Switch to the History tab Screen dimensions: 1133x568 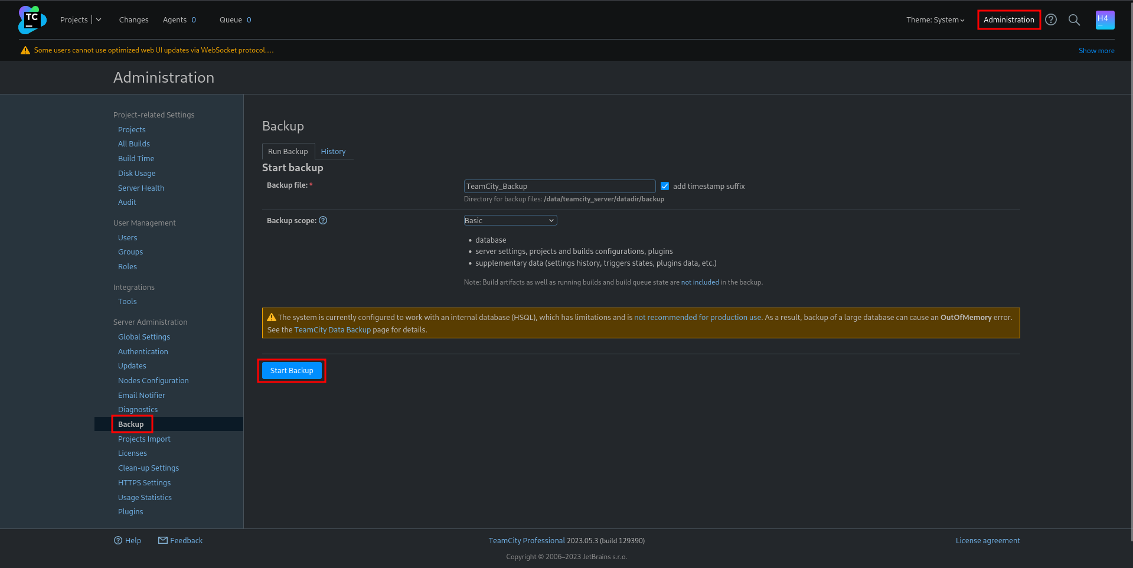coord(333,152)
